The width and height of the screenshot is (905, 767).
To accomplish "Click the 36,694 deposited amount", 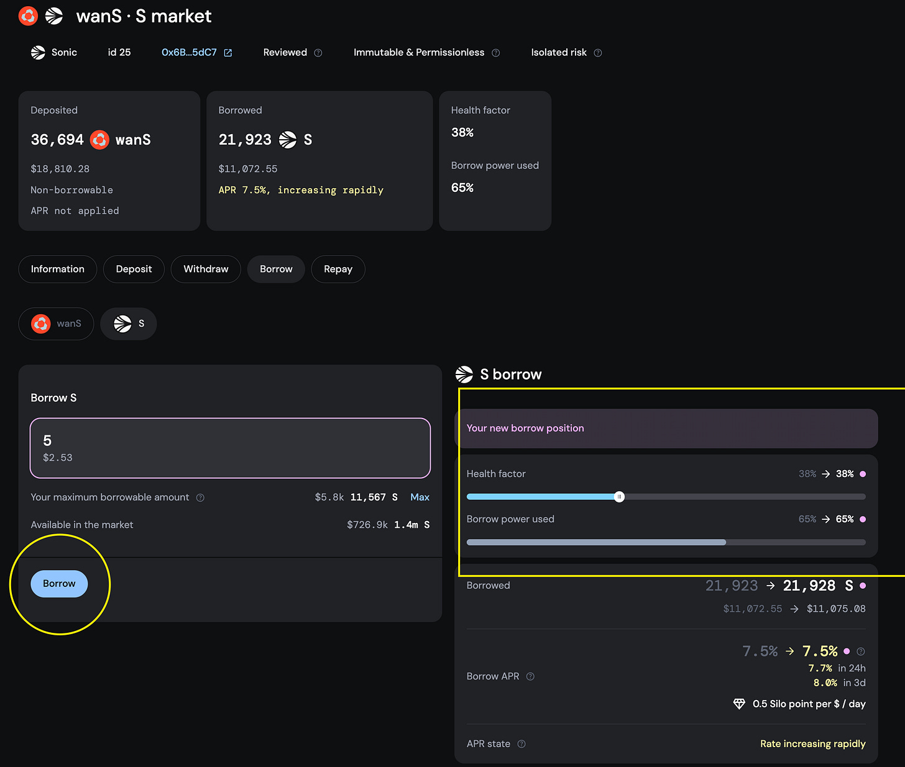I will pos(57,140).
